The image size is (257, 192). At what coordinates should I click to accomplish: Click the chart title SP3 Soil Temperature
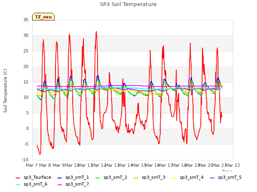pyautogui.click(x=128, y=4)
